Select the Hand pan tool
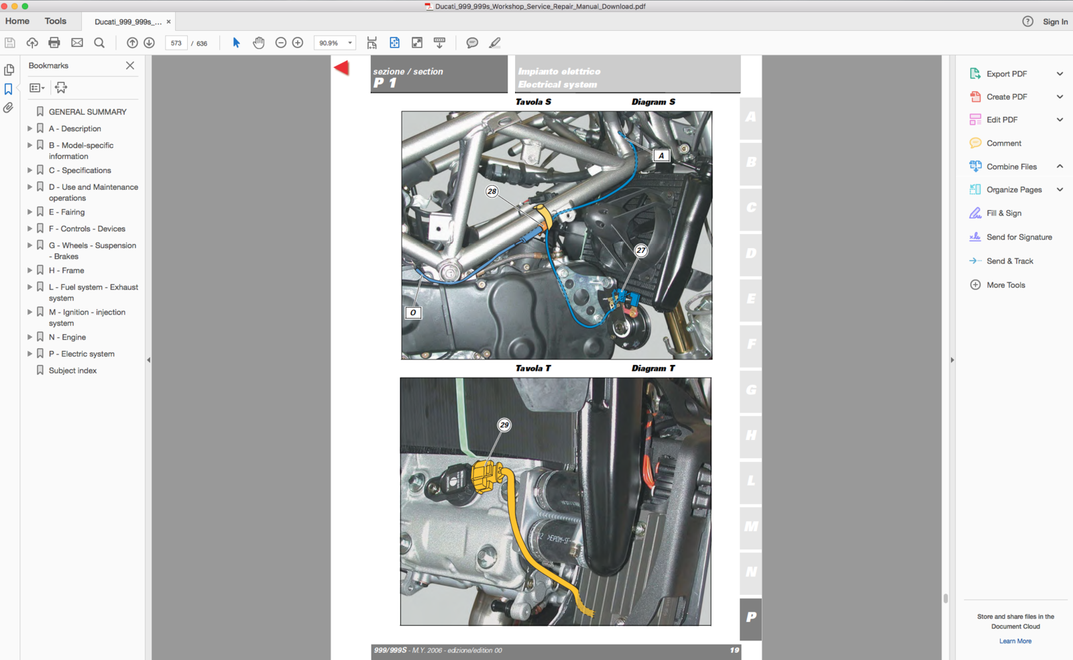Image resolution: width=1073 pixels, height=660 pixels. pyautogui.click(x=259, y=43)
